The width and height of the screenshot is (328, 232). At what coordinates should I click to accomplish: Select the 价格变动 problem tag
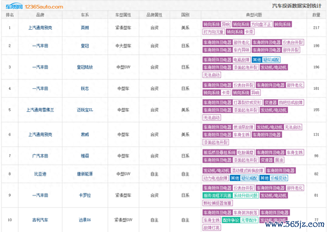(279, 178)
